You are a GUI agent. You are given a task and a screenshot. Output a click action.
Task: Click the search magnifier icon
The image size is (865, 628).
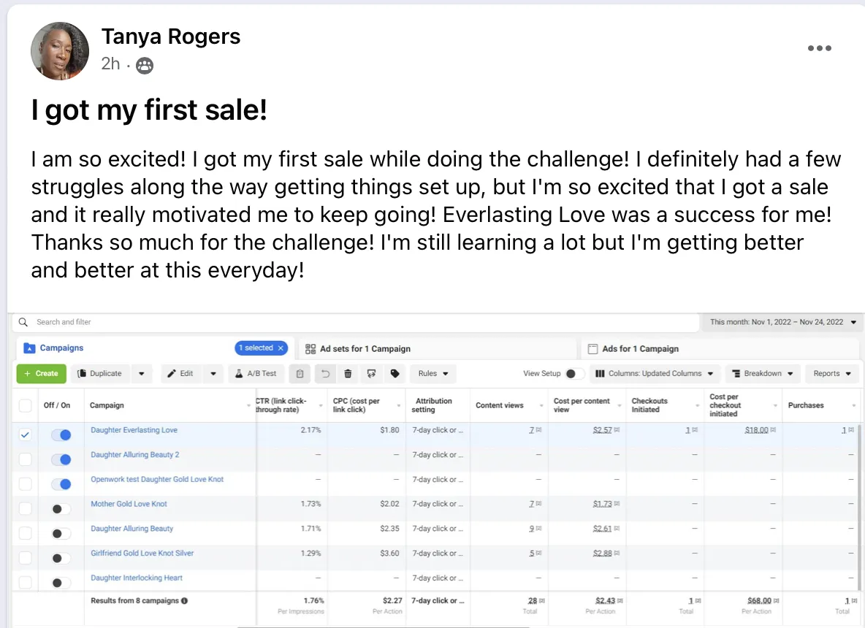[x=23, y=322]
